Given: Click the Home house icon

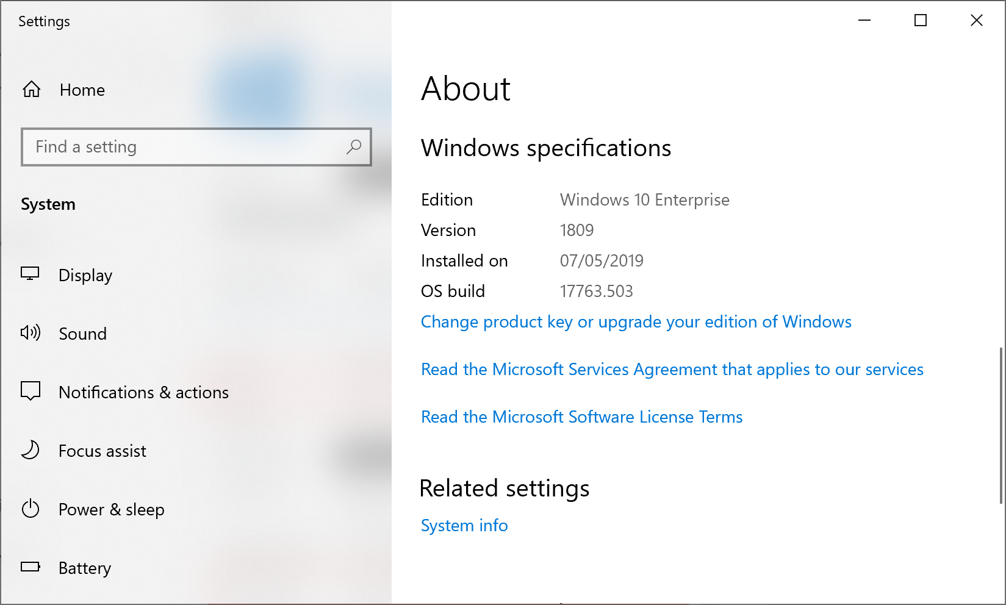Looking at the screenshot, I should click(x=32, y=90).
